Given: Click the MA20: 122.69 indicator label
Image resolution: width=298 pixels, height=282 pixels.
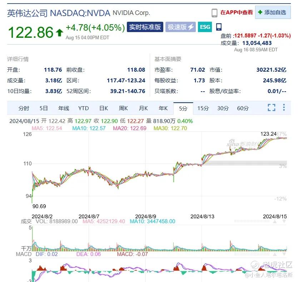Looking at the screenshot, I should pyautogui.click(x=130, y=128).
